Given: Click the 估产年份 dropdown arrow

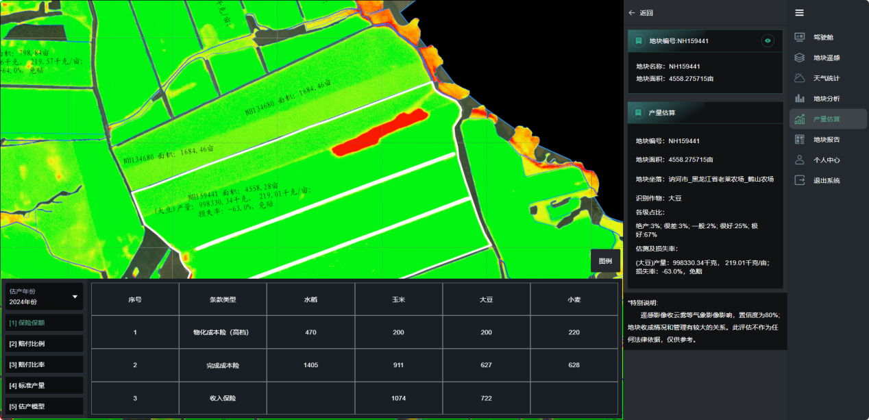Looking at the screenshot, I should [75, 297].
